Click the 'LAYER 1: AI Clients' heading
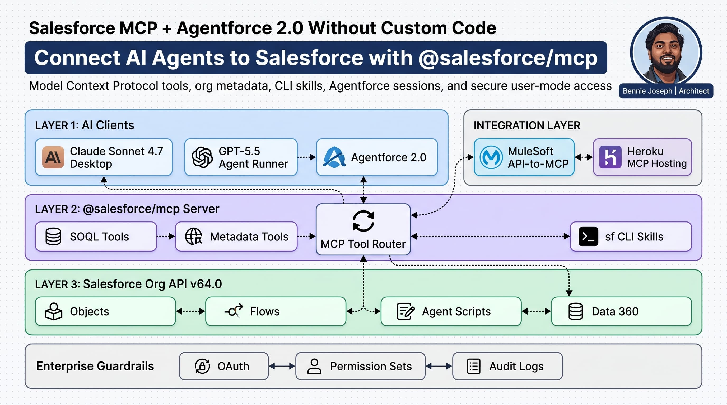The height and width of the screenshot is (405, 727). 85,125
